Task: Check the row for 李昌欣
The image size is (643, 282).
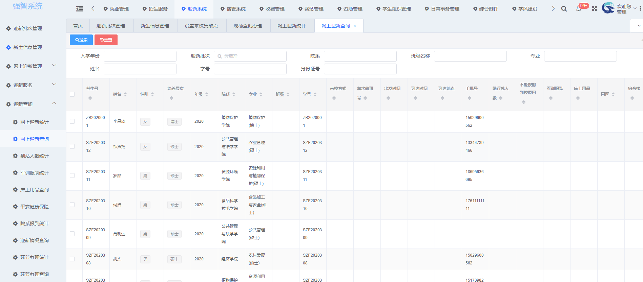Action: pos(72,121)
